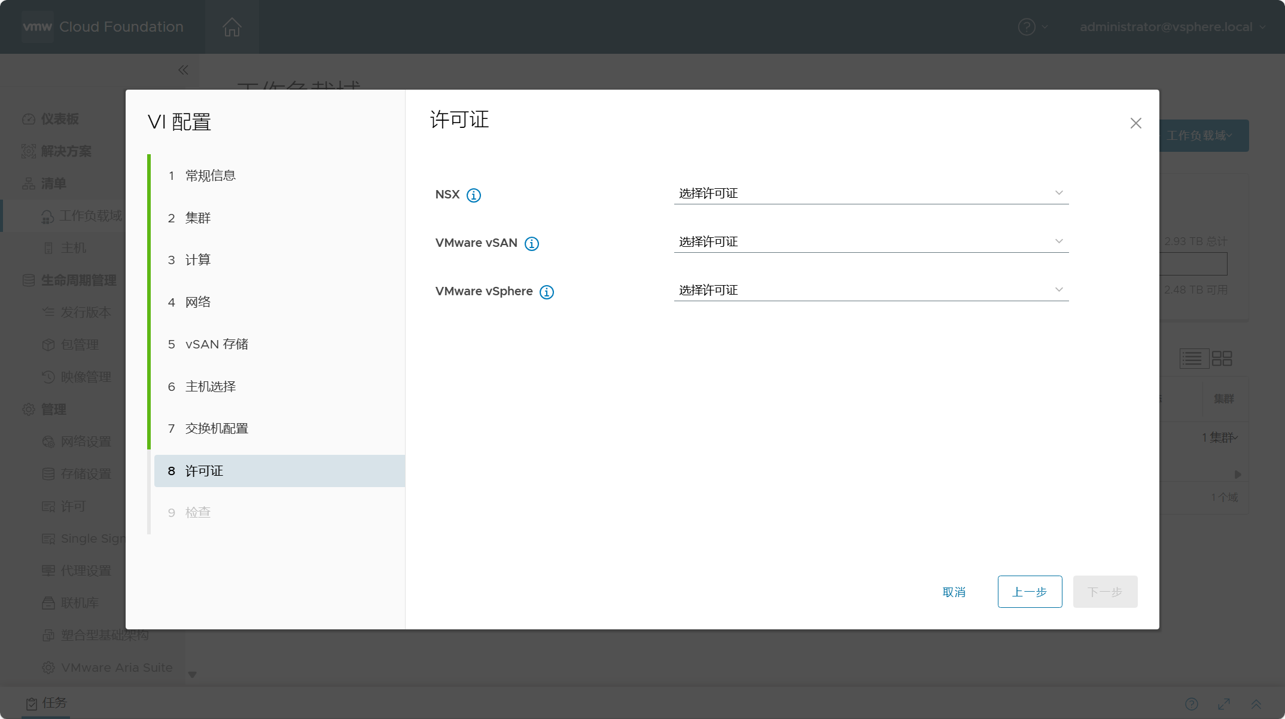Go to step 7 交换机配置

(279, 429)
